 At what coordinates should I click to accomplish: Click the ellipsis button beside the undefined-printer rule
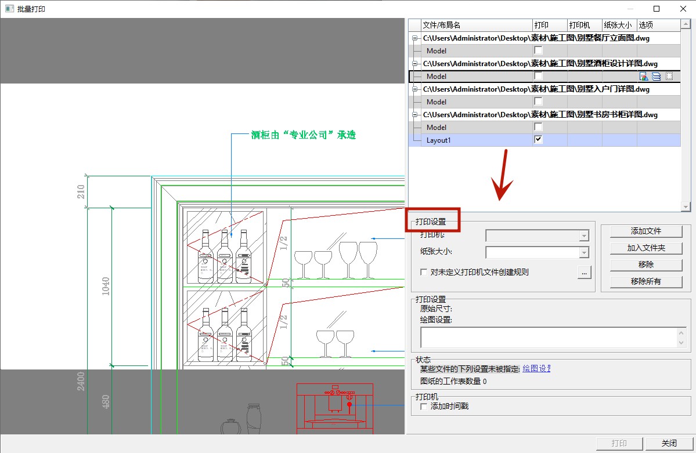584,272
